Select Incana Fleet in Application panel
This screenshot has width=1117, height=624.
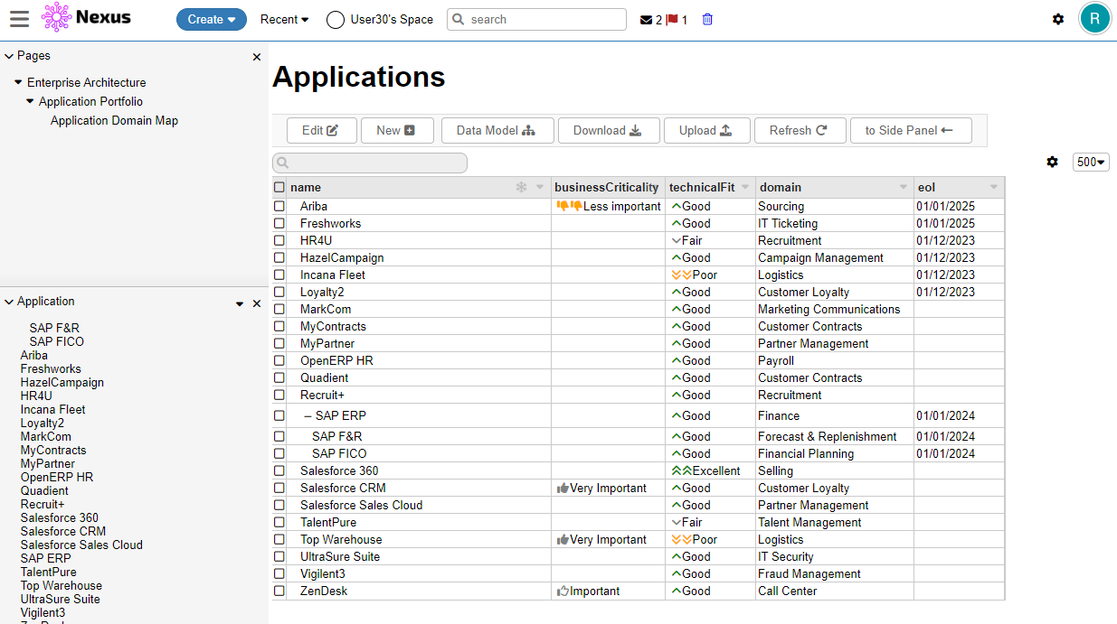point(53,409)
